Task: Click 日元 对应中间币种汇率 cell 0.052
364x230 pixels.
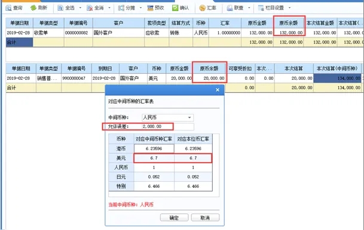Action: [x=154, y=177]
